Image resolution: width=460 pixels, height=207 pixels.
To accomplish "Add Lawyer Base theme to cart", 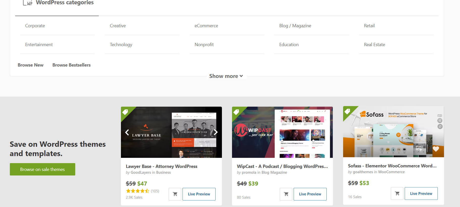I will tap(175, 194).
